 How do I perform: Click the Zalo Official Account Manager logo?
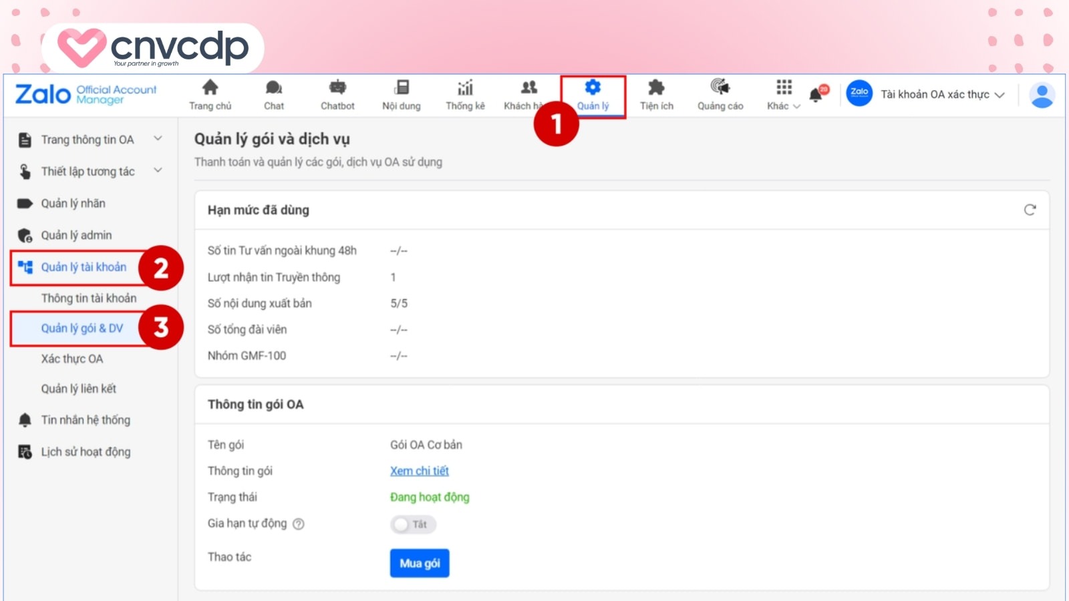pyautogui.click(x=86, y=94)
